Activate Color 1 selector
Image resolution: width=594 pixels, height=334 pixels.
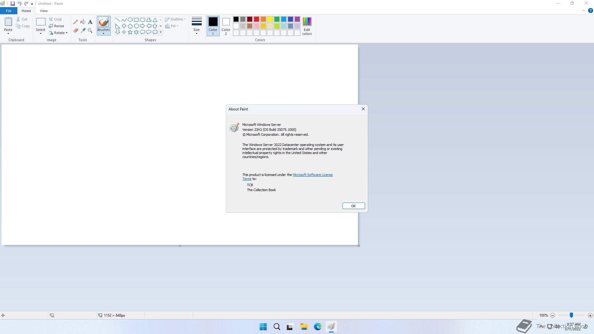[213, 26]
